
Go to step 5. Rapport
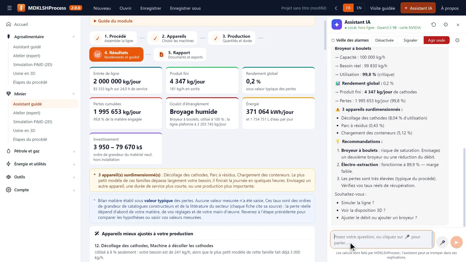click(x=180, y=54)
